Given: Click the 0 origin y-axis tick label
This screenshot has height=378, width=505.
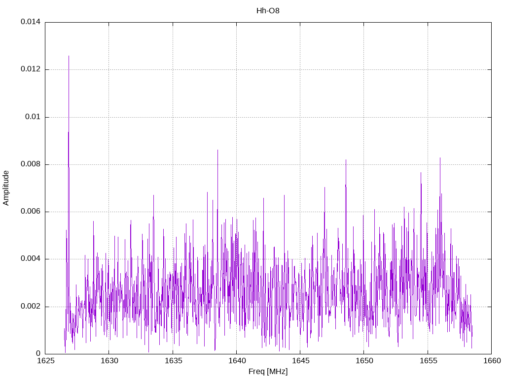Looking at the screenshot, I should (37, 353).
